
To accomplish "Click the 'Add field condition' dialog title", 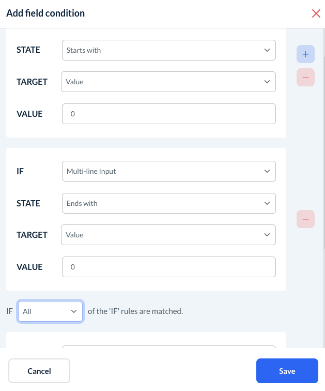I will pos(45,13).
